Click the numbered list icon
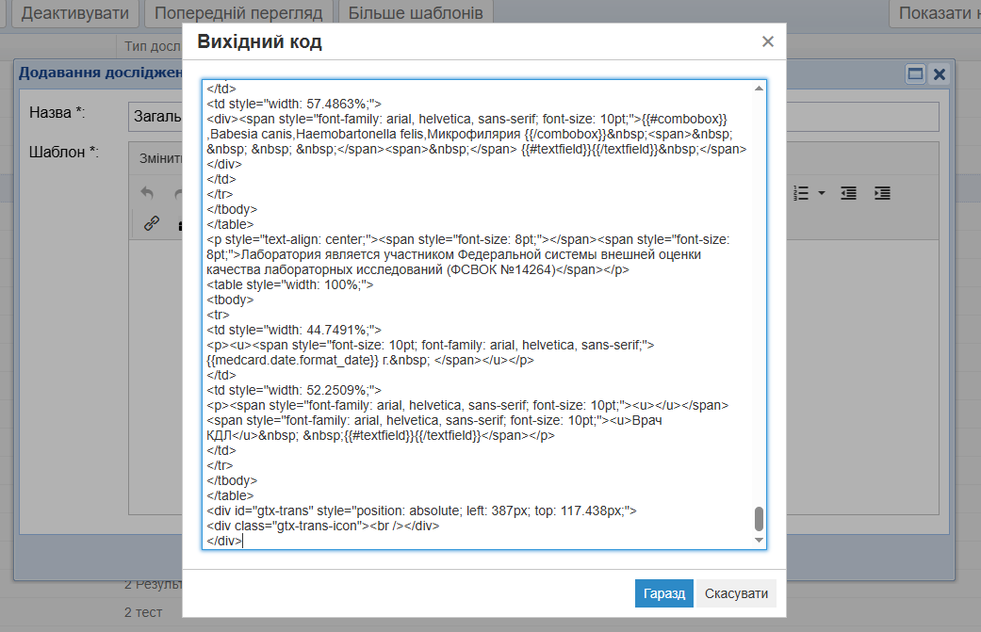Screen dimensions: 981x632 [802, 193]
